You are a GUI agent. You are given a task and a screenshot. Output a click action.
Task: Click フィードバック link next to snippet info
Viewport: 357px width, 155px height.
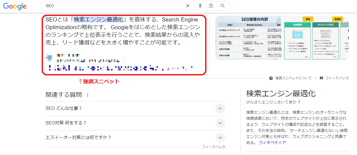pos(337,78)
